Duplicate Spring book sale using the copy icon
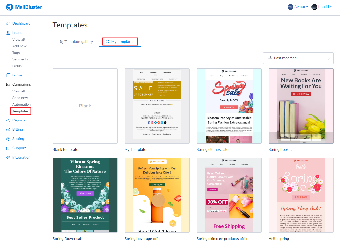This screenshot has width=340, height=244. click(296, 138)
